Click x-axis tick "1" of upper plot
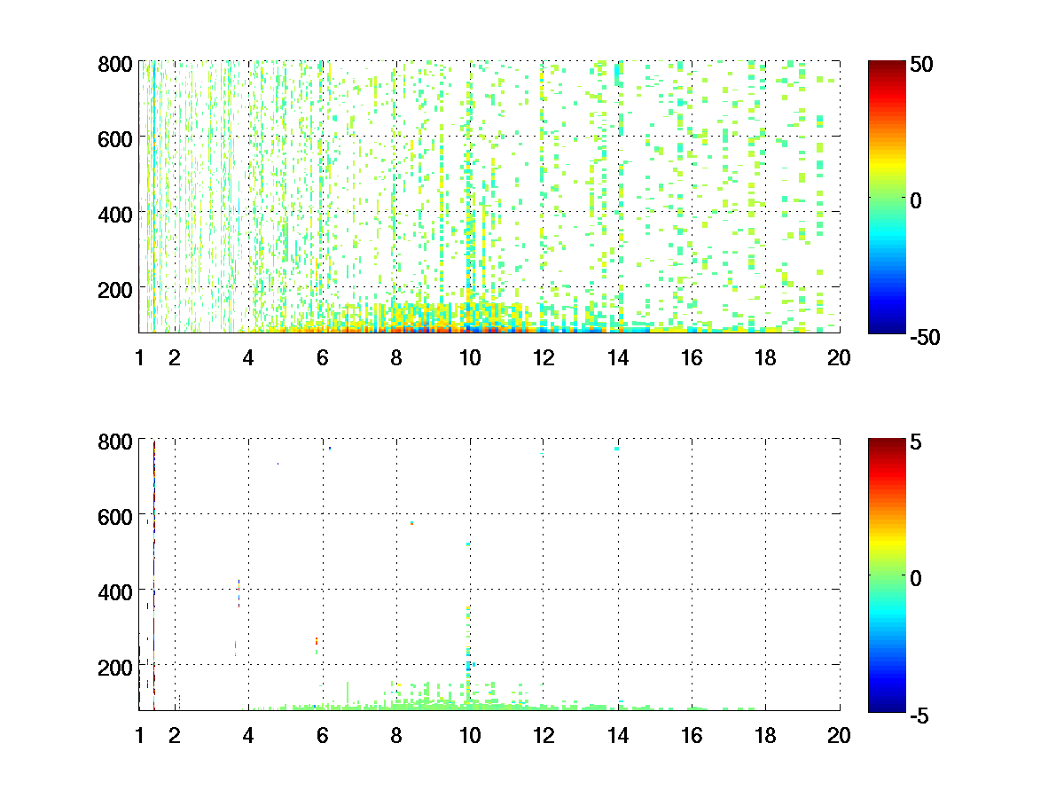The image size is (1064, 798). [x=139, y=358]
